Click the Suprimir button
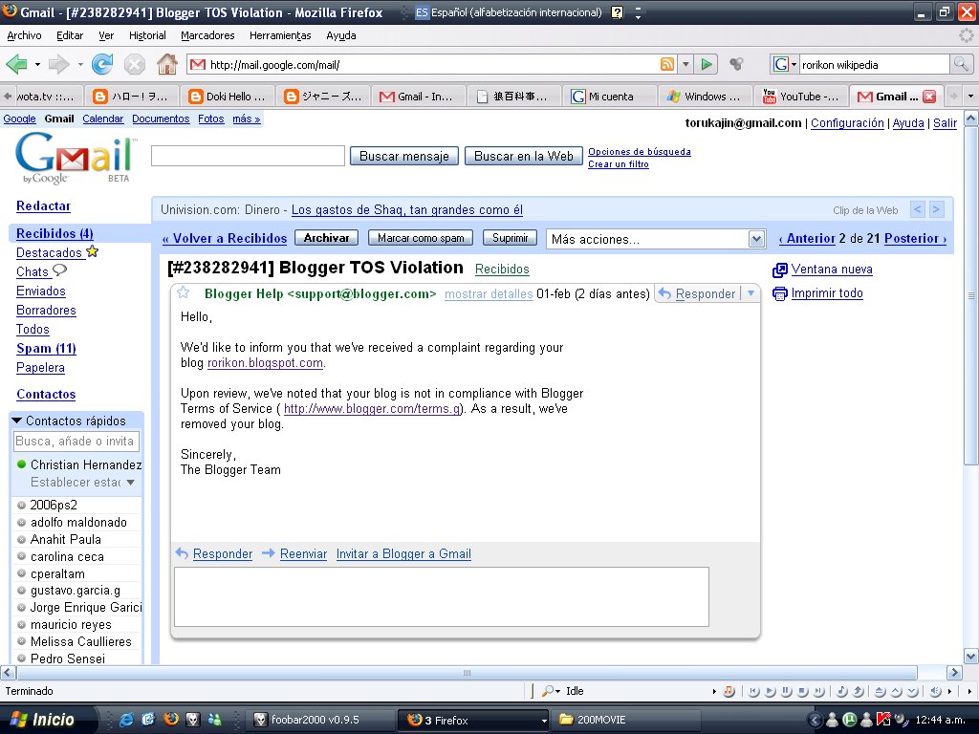Image resolution: width=979 pixels, height=734 pixels. coord(511,238)
